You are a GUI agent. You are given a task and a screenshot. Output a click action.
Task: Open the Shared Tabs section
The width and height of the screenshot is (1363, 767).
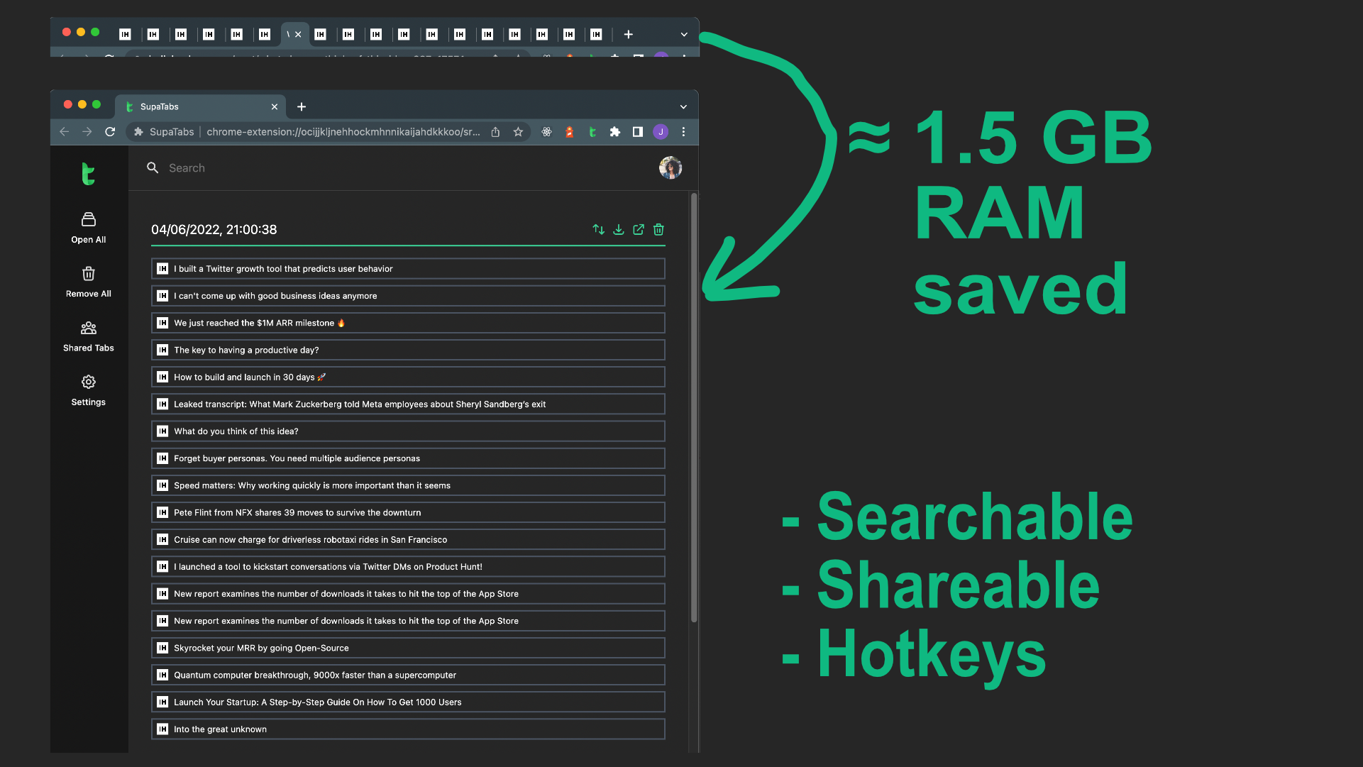coord(88,336)
